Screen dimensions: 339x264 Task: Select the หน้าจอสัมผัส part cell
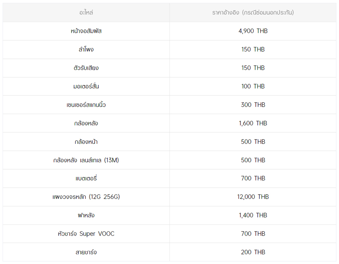tap(86, 31)
